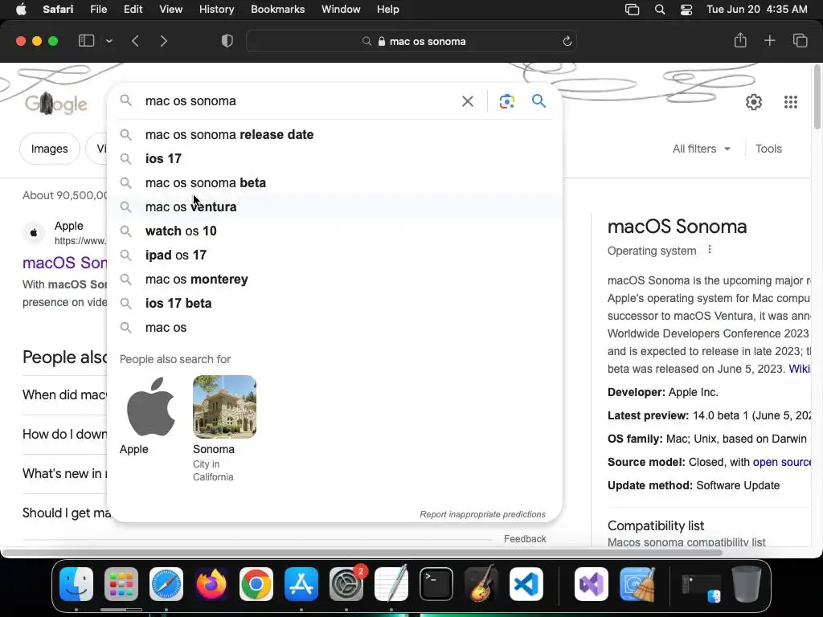Expand the How do I down question

pos(64,435)
